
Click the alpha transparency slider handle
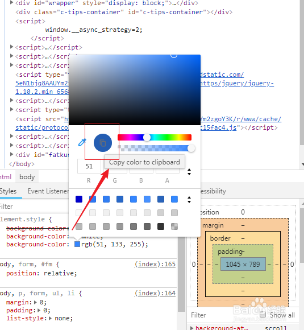191,148
